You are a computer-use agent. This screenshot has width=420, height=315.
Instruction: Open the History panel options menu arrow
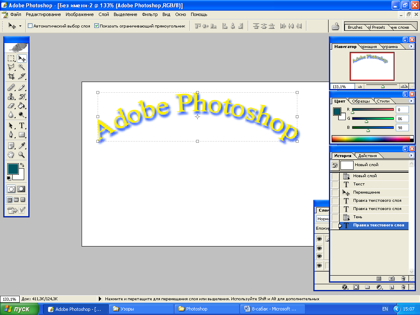pos(411,155)
